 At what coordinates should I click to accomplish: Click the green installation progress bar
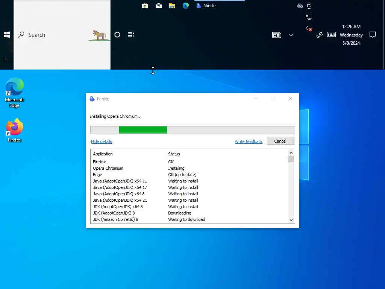coord(192,130)
